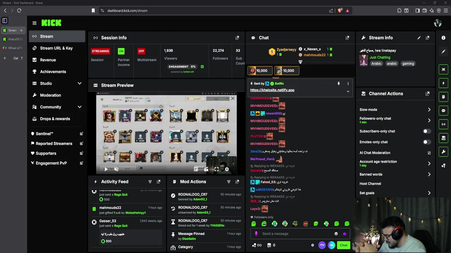Click the purple microphone icon in chat input
The image size is (451, 253).
click(x=256, y=234)
